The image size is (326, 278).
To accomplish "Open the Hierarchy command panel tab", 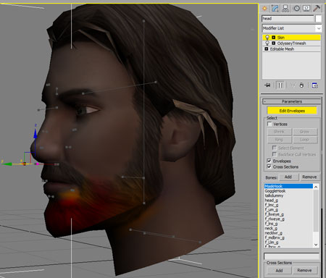I will point(285,9).
